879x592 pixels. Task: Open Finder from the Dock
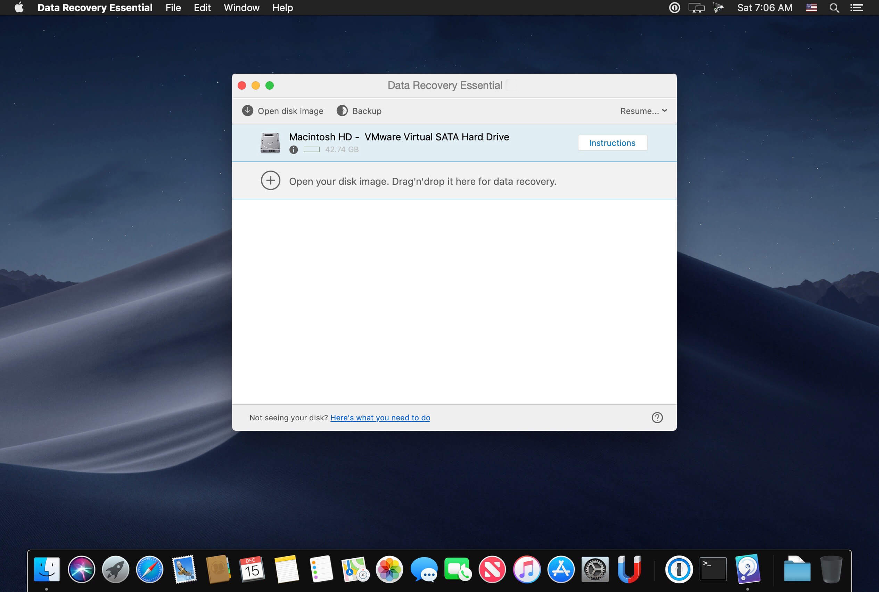pyautogui.click(x=47, y=569)
